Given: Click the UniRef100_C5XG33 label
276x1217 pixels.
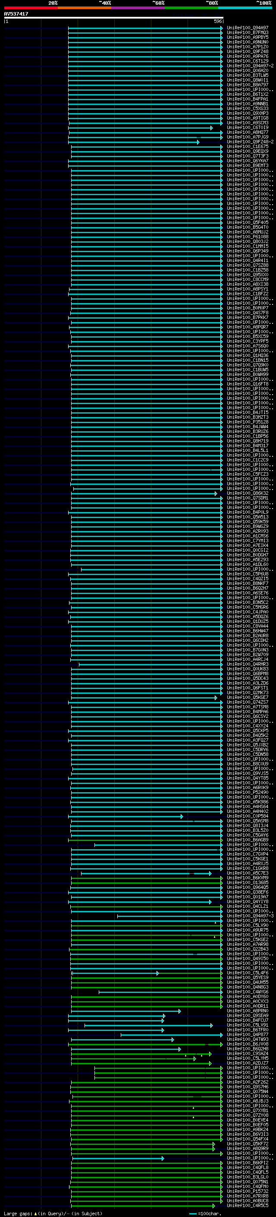Looking at the screenshot, I should coord(248,109).
